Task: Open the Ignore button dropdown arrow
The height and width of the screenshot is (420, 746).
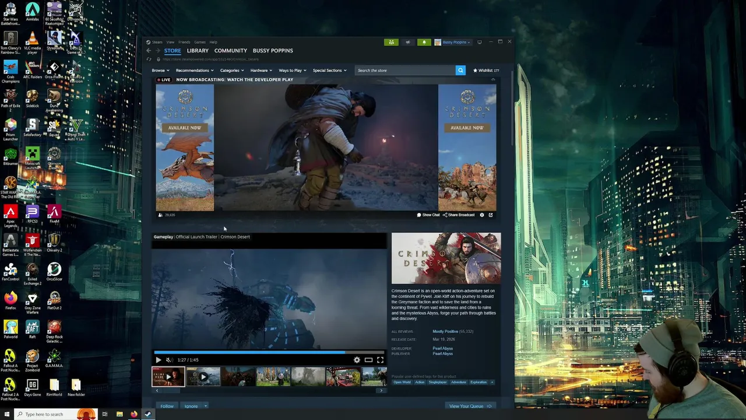Action: [x=205, y=406]
